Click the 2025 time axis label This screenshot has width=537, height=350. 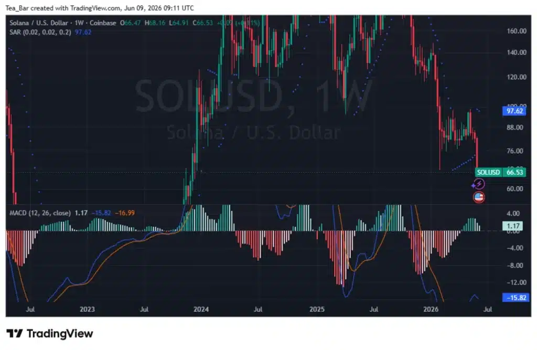tap(317, 309)
